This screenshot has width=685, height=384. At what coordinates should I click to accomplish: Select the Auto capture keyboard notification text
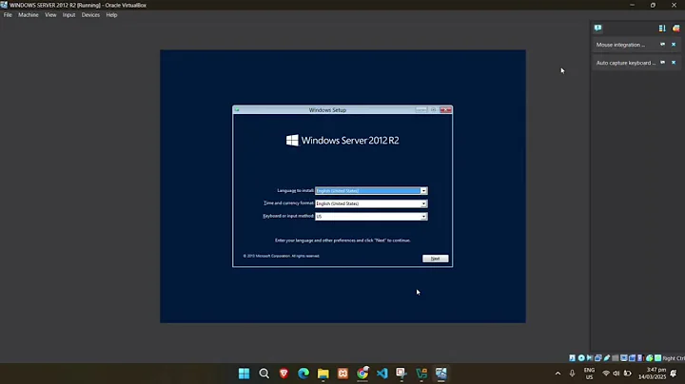tap(626, 63)
